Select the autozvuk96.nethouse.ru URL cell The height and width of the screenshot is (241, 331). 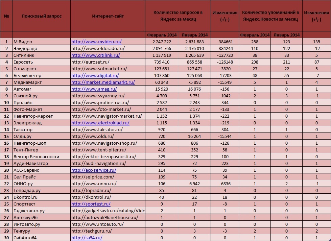coord(108,217)
